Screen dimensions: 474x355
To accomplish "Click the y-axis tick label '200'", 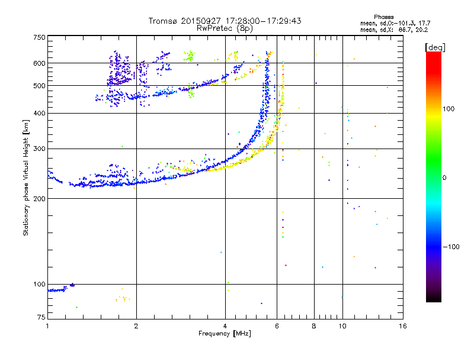I will point(39,199).
